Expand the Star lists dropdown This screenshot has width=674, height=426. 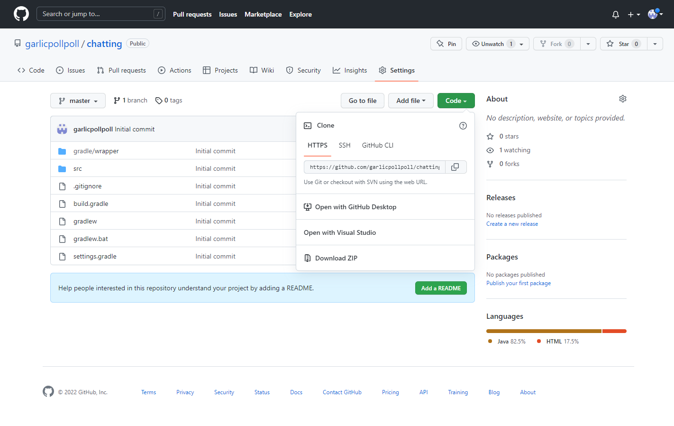(x=655, y=44)
